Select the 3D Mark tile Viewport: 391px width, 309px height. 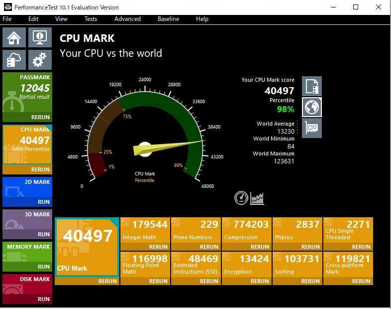tap(27, 220)
